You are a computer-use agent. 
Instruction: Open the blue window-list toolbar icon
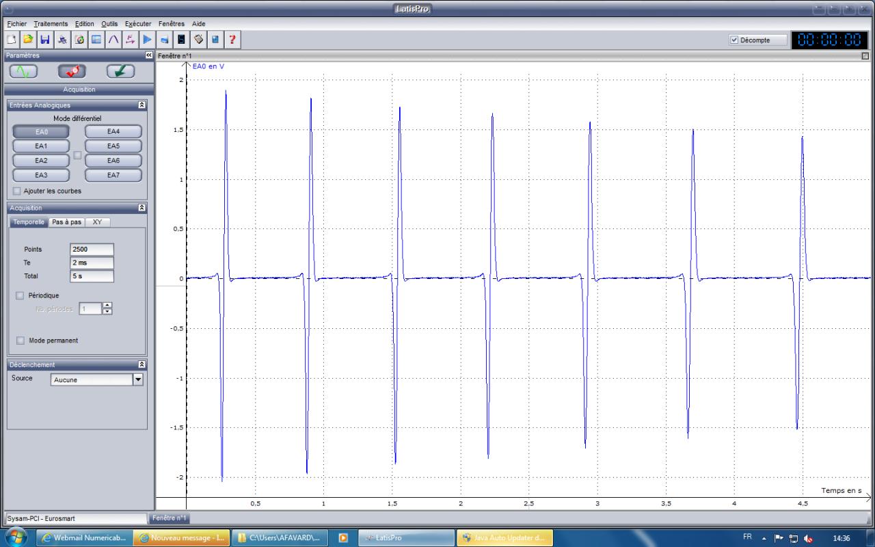pyautogui.click(x=96, y=40)
